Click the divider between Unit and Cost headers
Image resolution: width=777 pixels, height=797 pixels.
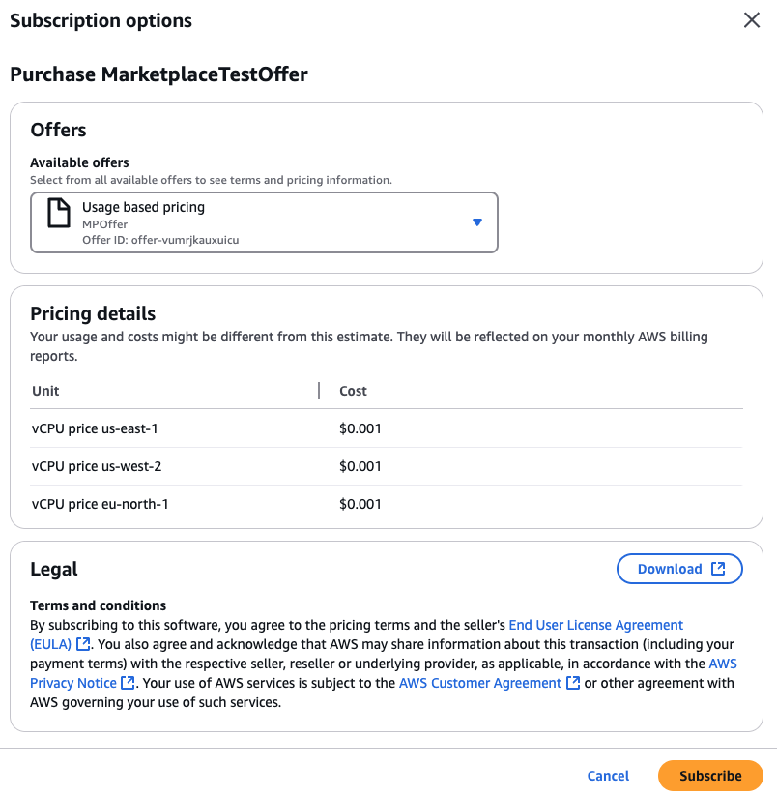click(x=319, y=391)
